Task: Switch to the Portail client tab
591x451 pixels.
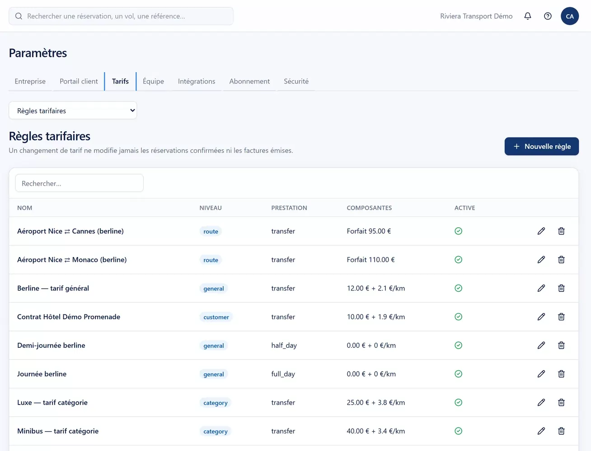Action: click(x=79, y=82)
